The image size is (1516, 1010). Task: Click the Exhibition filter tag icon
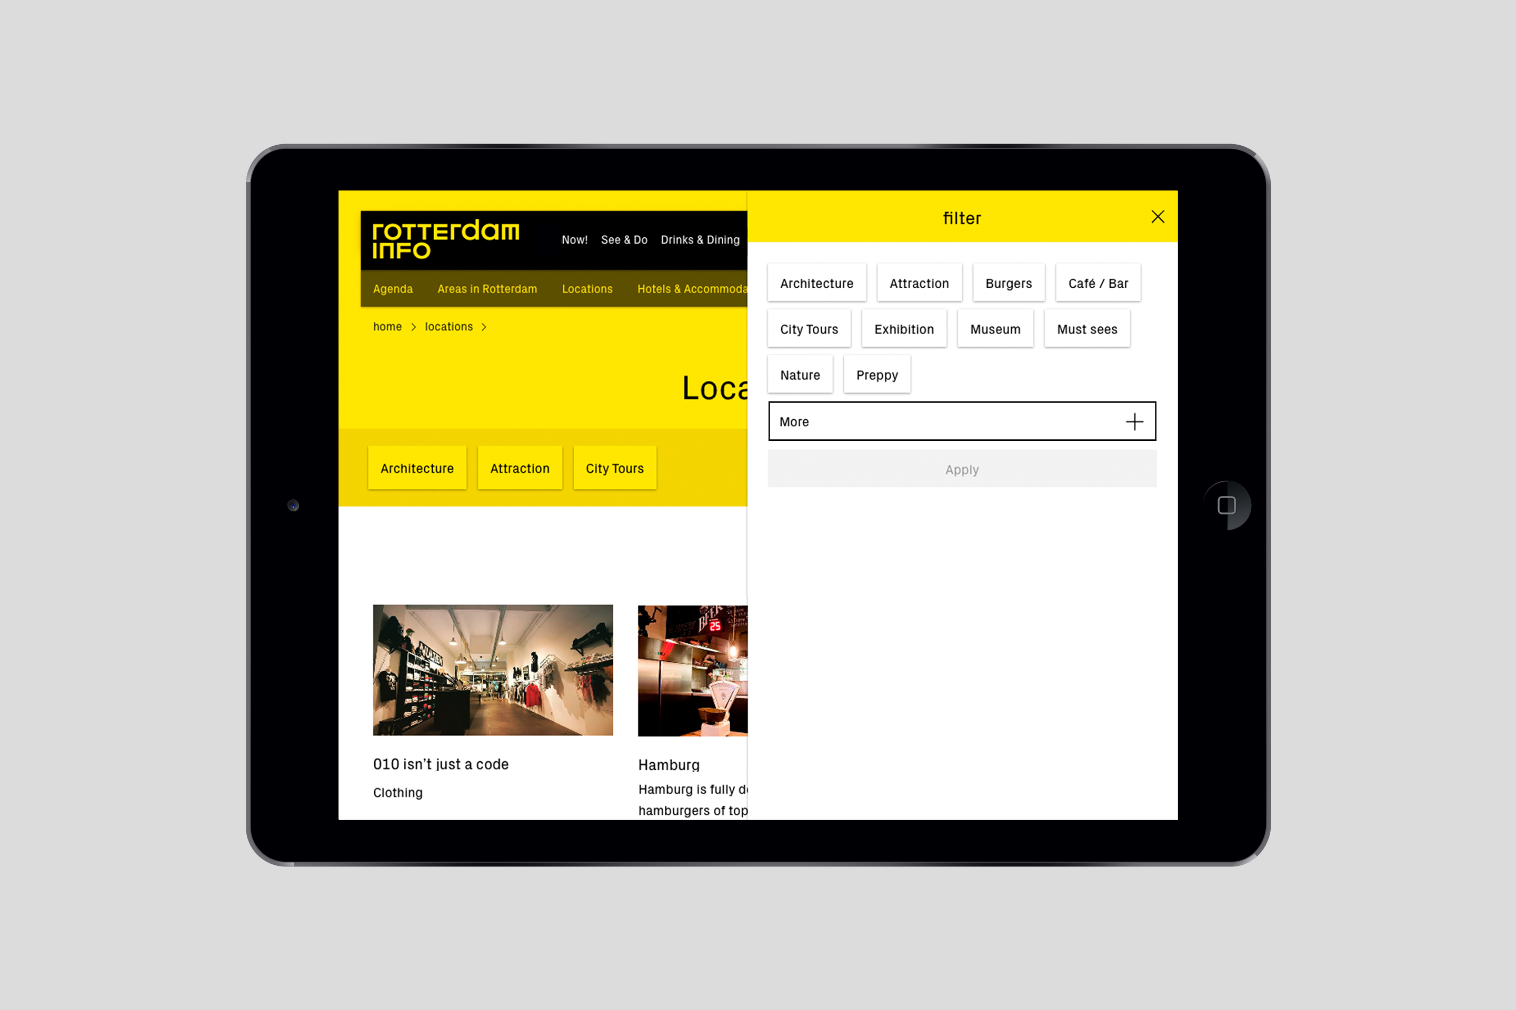[902, 328]
